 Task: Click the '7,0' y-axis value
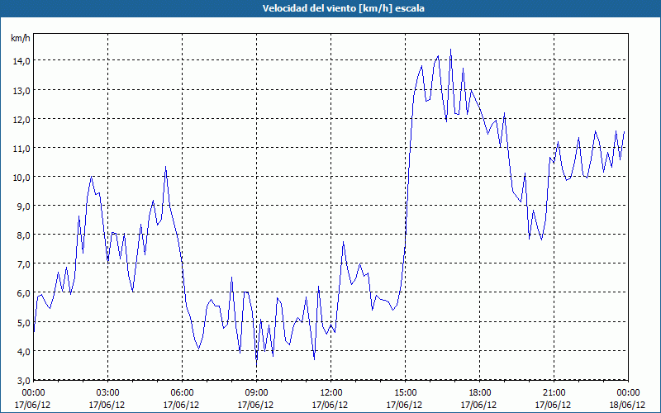coord(23,264)
